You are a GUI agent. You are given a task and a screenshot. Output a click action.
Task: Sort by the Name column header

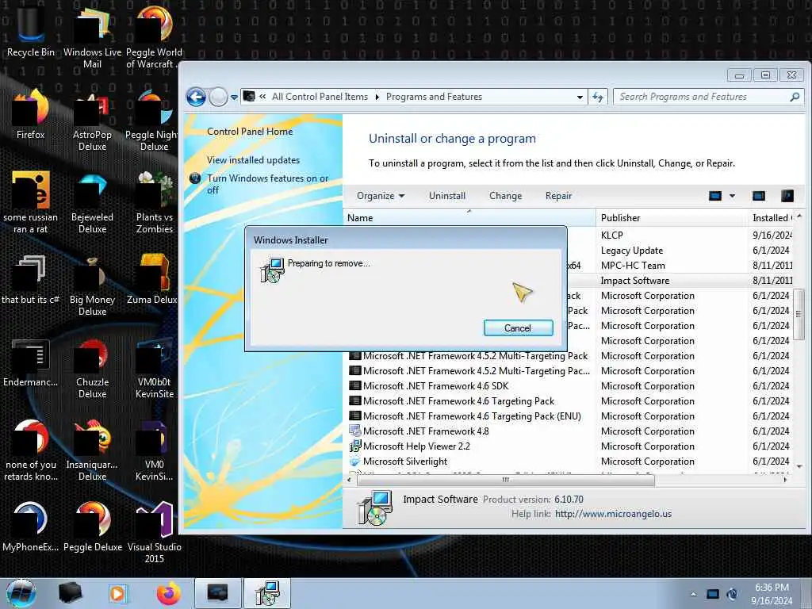[469, 217]
